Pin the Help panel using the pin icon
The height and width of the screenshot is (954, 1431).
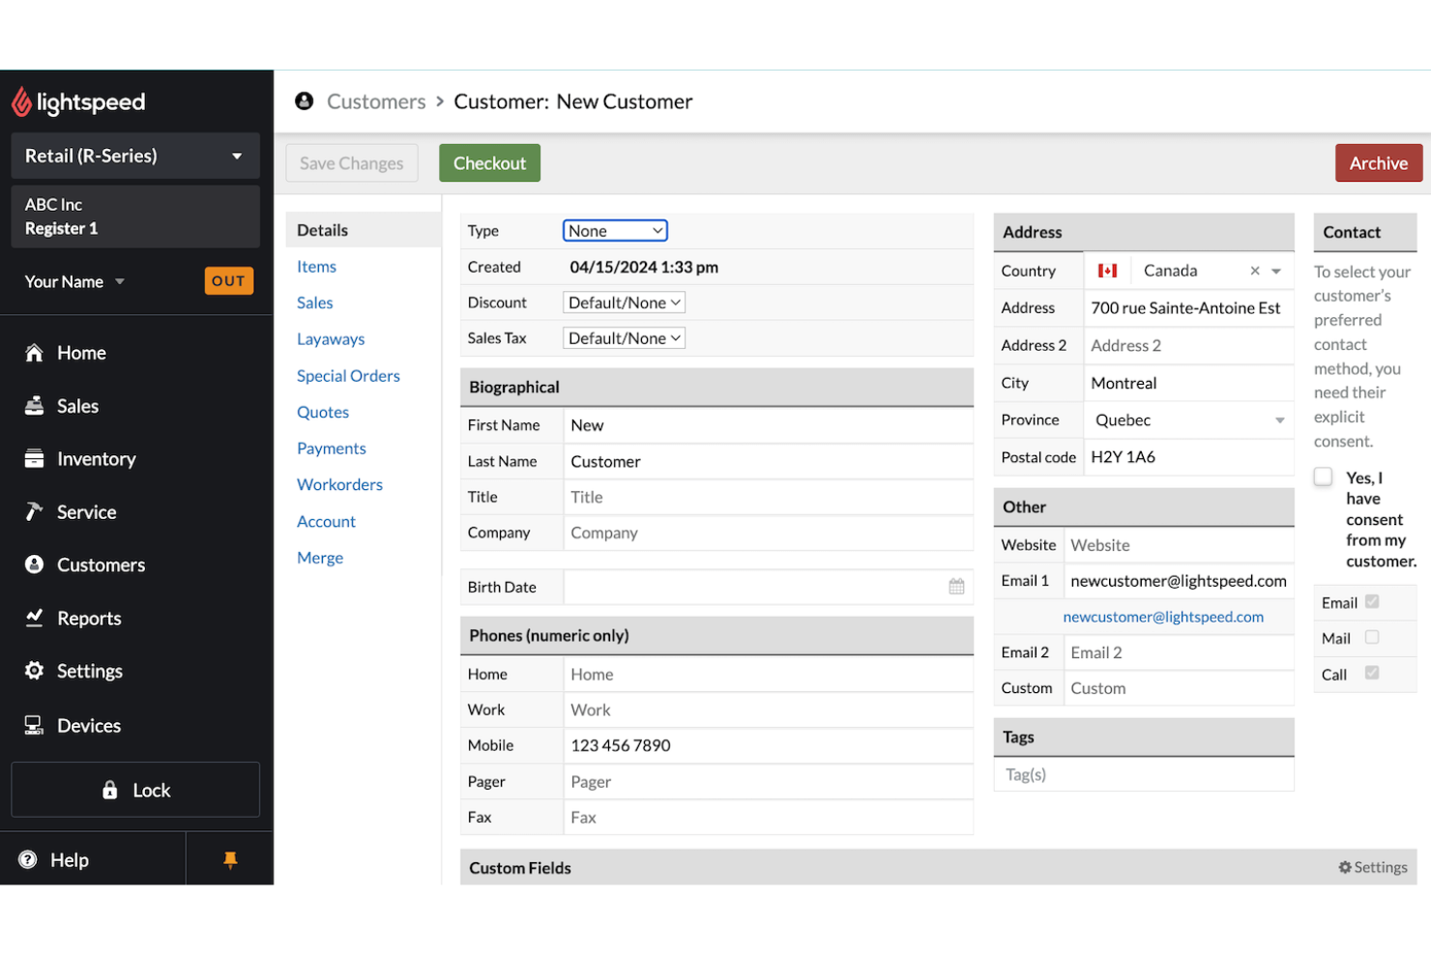click(229, 858)
